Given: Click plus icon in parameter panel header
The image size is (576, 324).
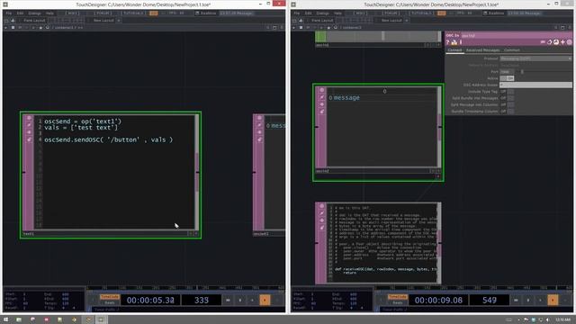Looking at the screenshot, I should tap(562, 42).
